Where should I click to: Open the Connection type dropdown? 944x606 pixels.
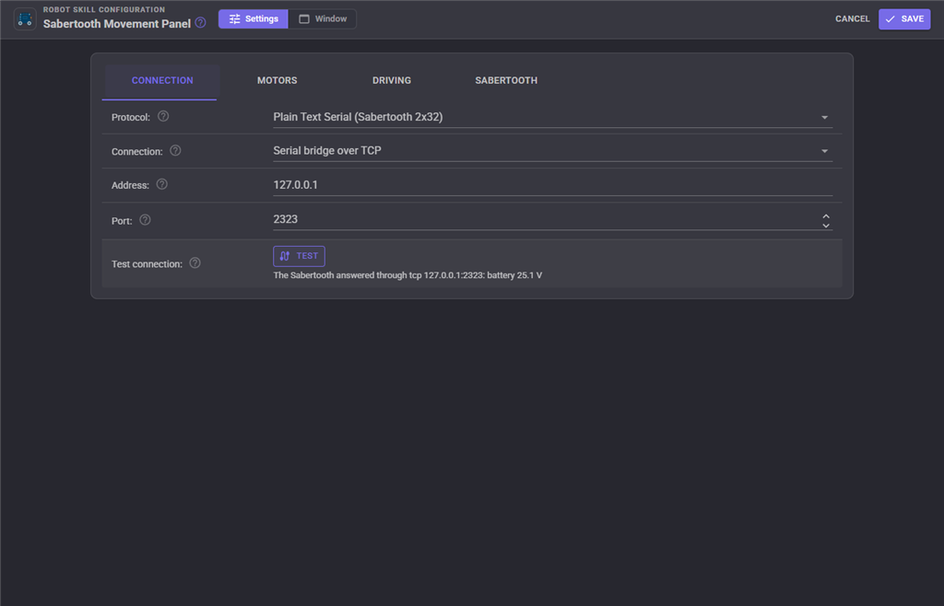tap(553, 151)
